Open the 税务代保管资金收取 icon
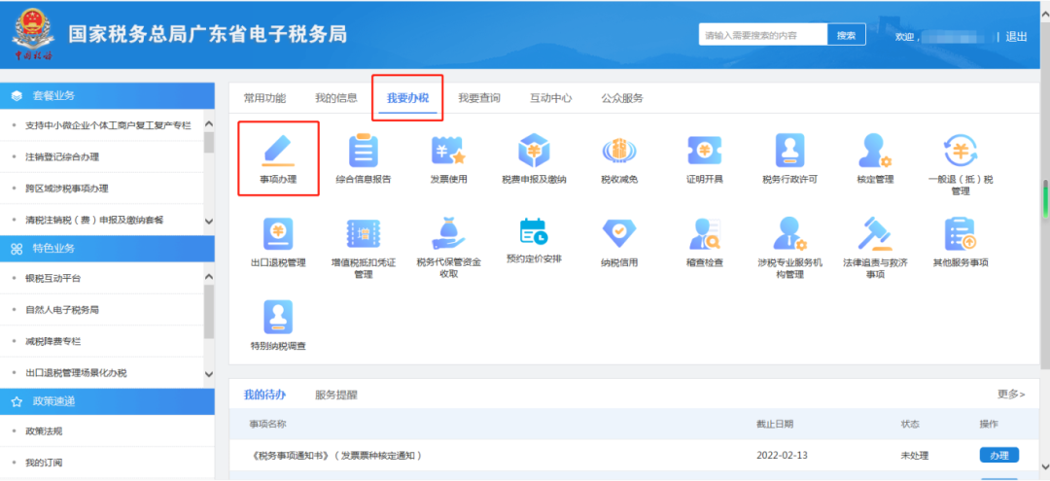1050x481 pixels. click(448, 234)
